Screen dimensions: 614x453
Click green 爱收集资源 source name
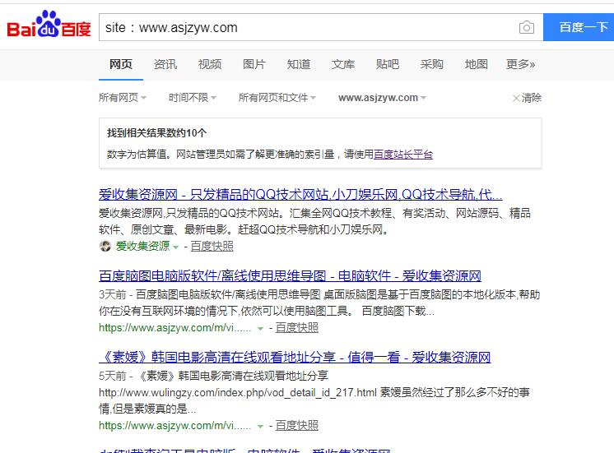pyautogui.click(x=142, y=246)
